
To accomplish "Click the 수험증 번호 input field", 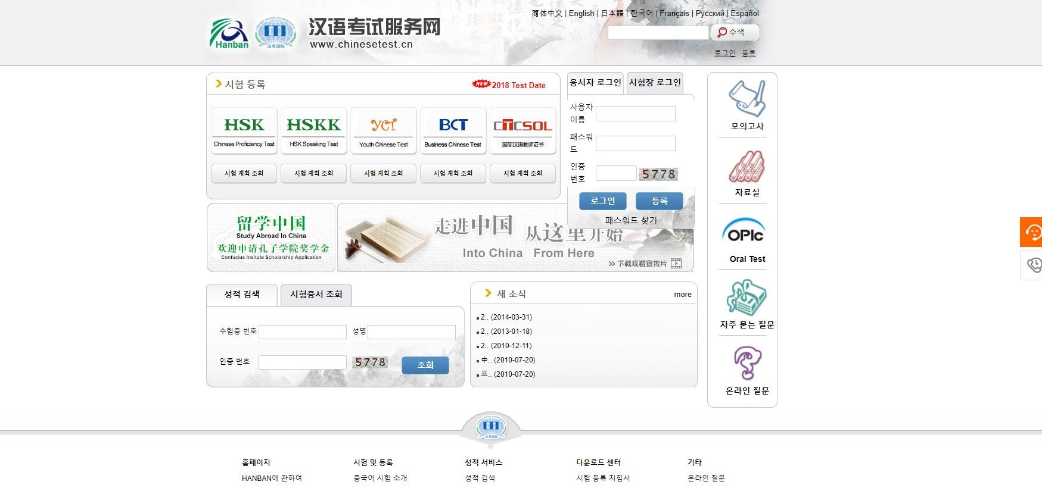I will (x=302, y=332).
